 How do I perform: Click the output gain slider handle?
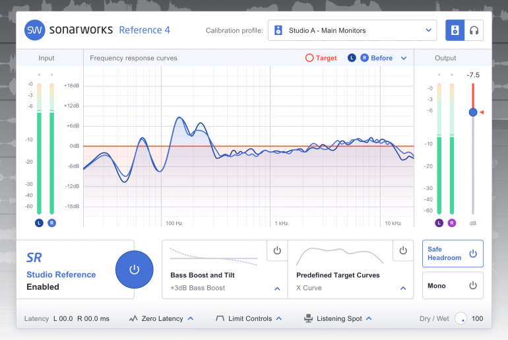point(472,112)
